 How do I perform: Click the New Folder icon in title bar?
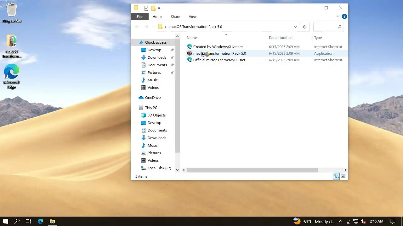tap(153, 8)
